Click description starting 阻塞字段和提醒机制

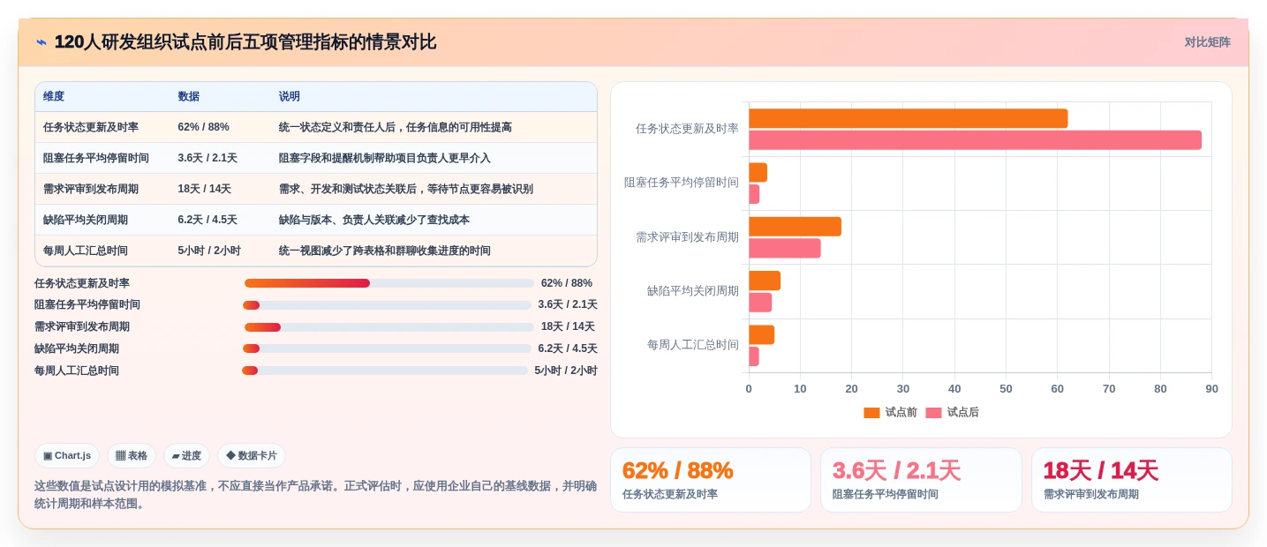click(x=384, y=158)
